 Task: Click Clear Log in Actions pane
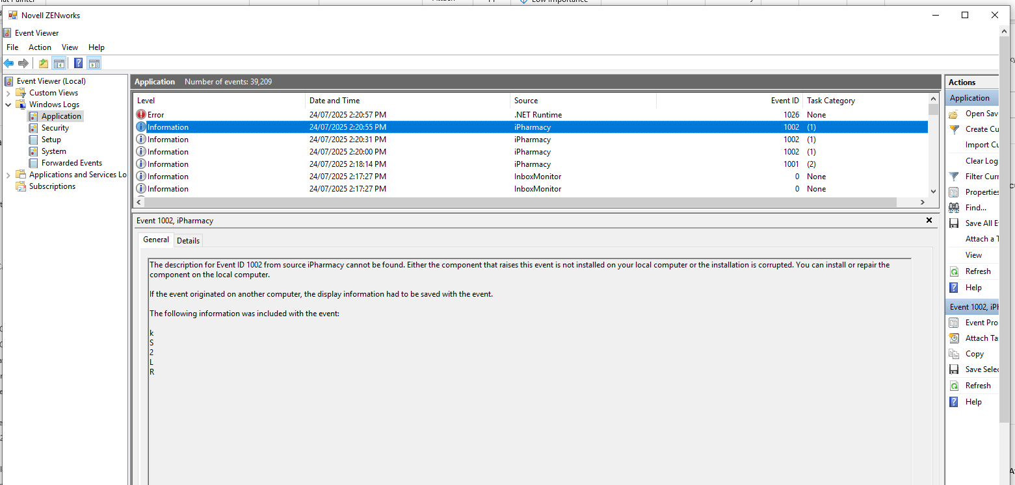[981, 161]
